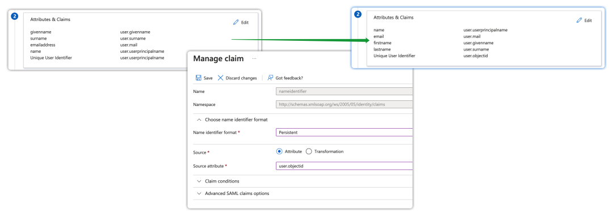Click the Save floppy disk icon
This screenshot has height=212, width=613.
click(x=198, y=78)
